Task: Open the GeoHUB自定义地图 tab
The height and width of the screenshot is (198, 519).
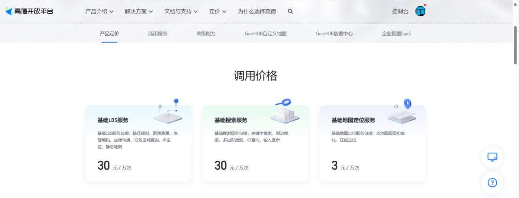Action: [266, 34]
